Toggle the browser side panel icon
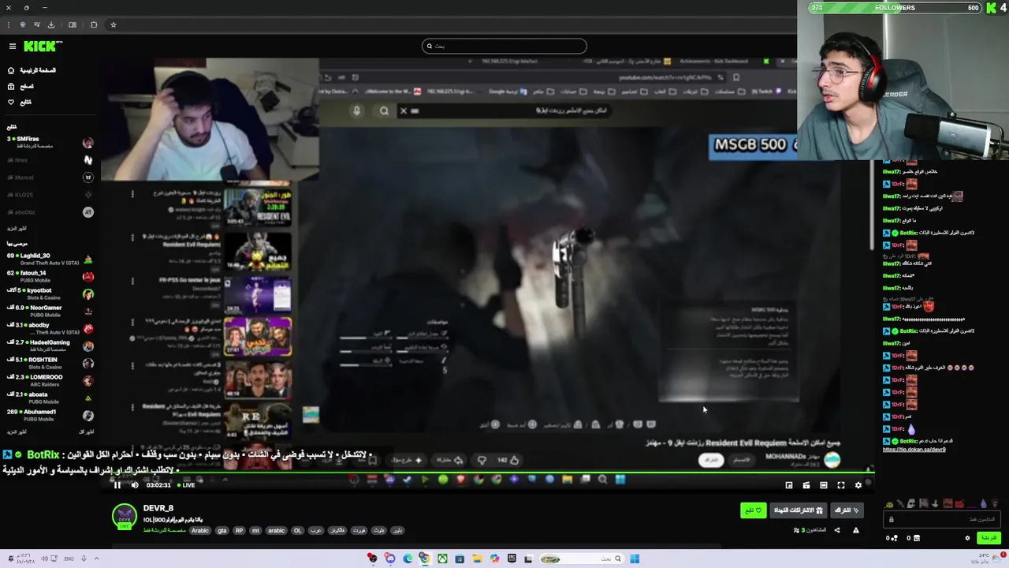This screenshot has width=1009, height=568. tap(73, 24)
